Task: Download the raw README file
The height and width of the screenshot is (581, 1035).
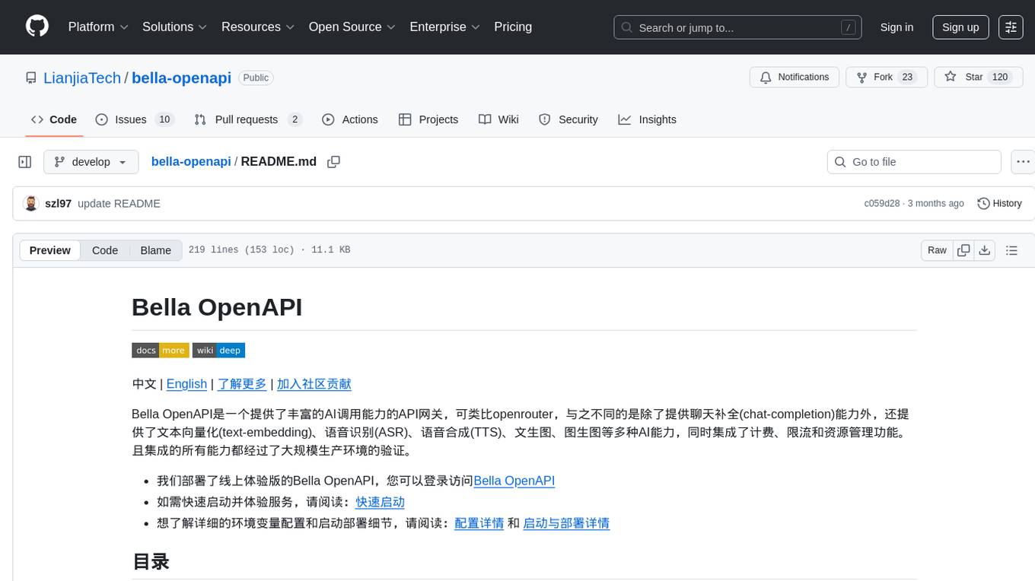Action: (984, 250)
